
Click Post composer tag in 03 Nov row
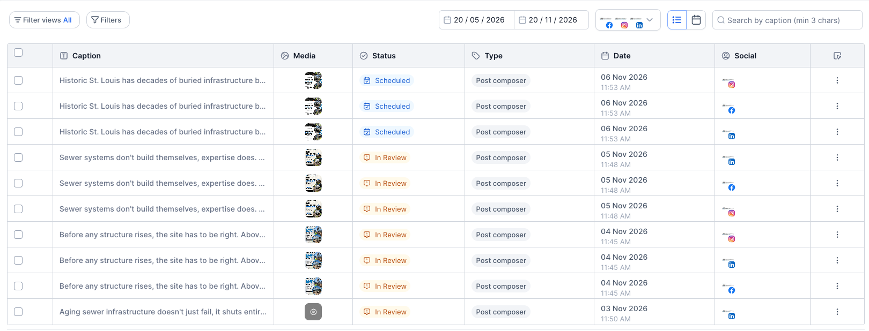pyautogui.click(x=501, y=312)
